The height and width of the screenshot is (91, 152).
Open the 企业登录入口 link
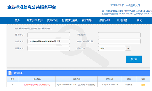coord(133,5)
